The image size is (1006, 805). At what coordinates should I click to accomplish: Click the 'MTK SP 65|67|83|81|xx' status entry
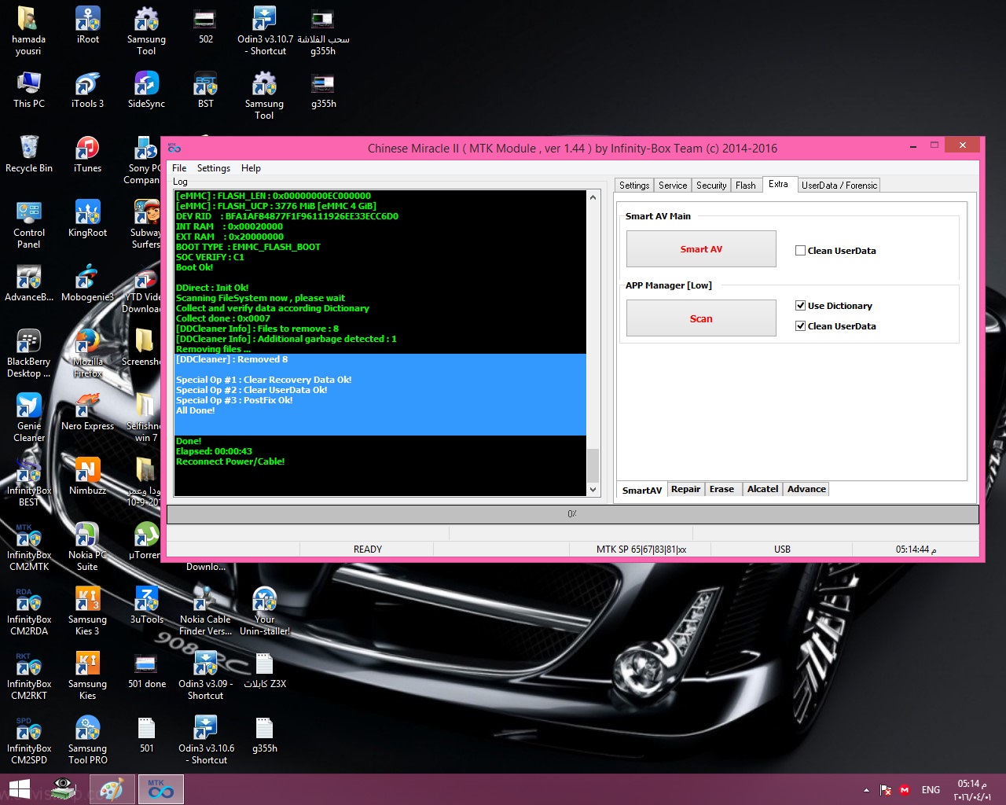[x=641, y=550]
